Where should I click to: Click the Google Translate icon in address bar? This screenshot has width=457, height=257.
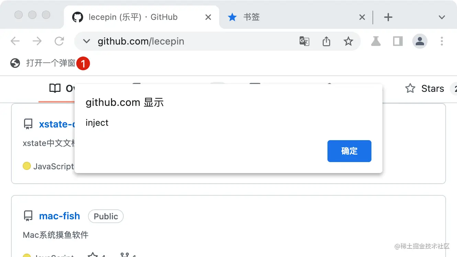tap(304, 41)
